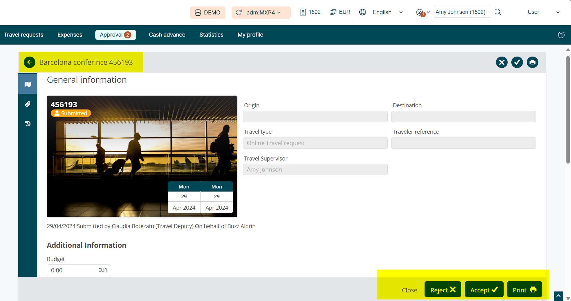Click the round reject X icon in header
This screenshot has width=571, height=301.
click(x=501, y=62)
